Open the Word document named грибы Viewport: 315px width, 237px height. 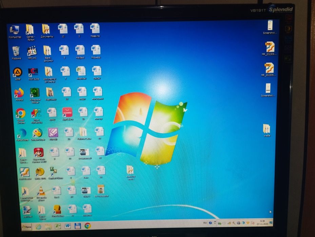[x=97, y=73]
